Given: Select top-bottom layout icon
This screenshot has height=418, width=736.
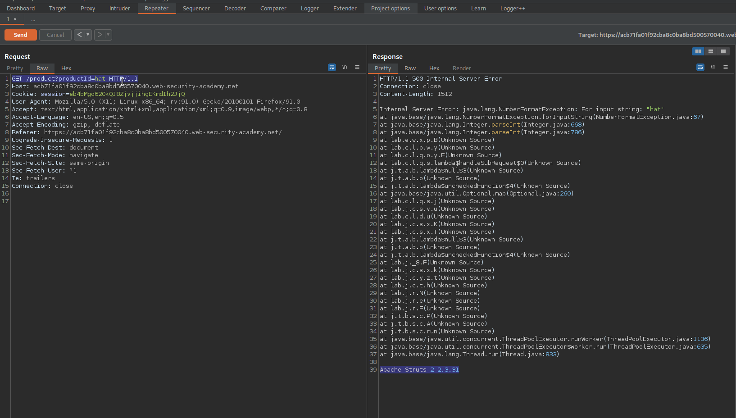Looking at the screenshot, I should [x=711, y=51].
